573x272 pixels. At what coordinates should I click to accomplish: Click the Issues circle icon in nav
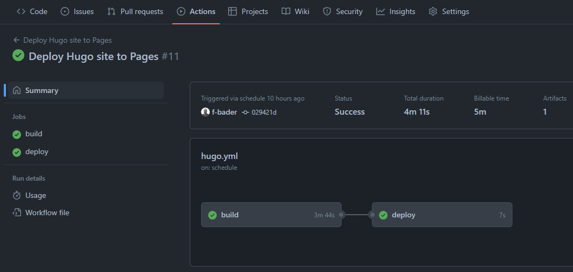tap(65, 12)
